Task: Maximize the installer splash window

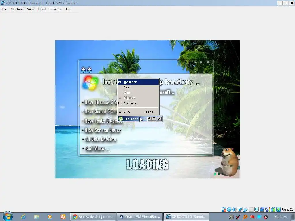Action: coord(201,62)
